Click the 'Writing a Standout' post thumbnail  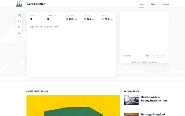(131, 114)
